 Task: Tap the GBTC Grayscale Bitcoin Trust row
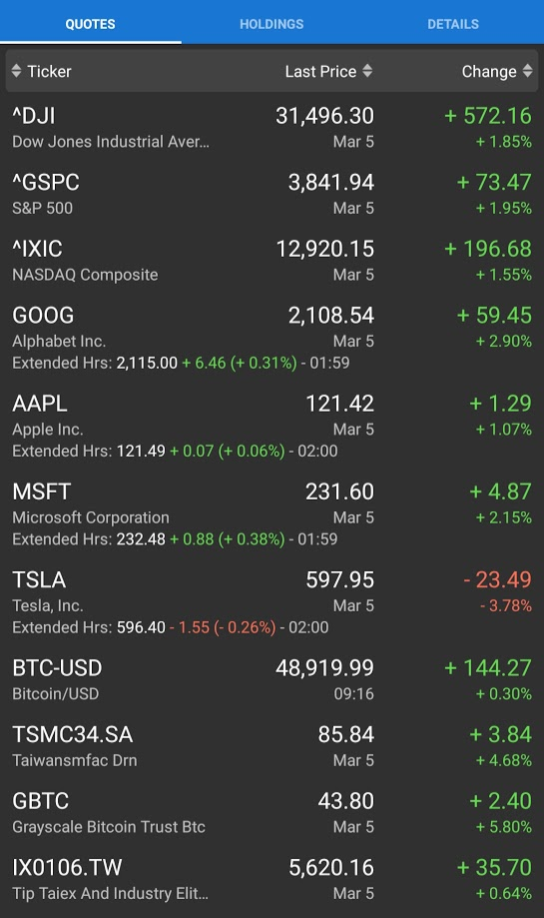[272, 813]
